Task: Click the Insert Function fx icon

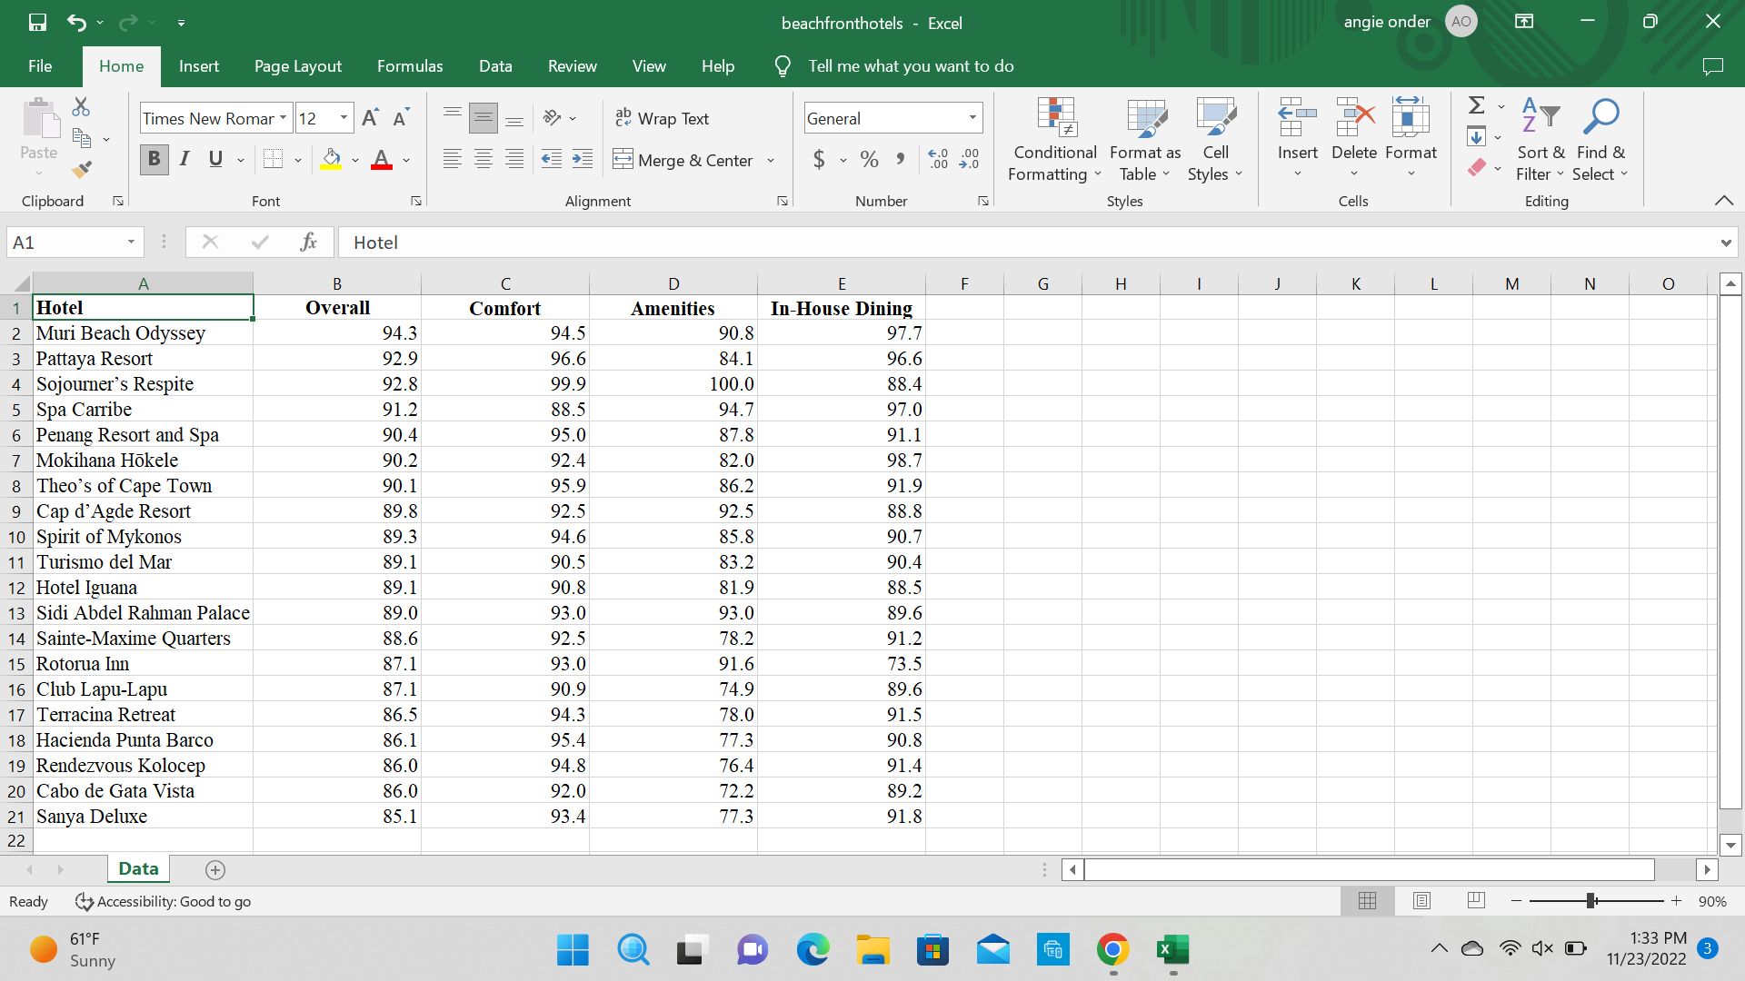Action: 308,243
